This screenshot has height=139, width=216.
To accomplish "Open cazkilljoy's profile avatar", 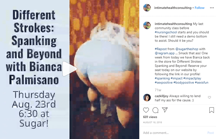I will click(x=147, y=97).
